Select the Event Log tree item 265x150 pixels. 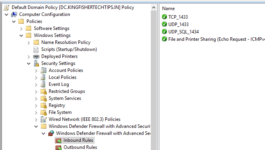(x=58, y=84)
